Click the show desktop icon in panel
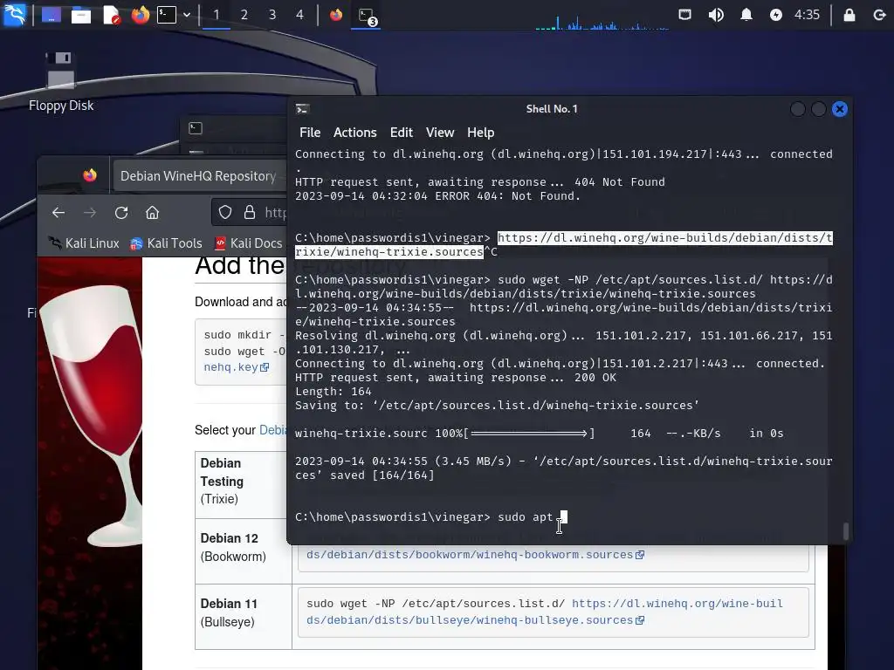This screenshot has width=894, height=670. pyautogui.click(x=52, y=14)
